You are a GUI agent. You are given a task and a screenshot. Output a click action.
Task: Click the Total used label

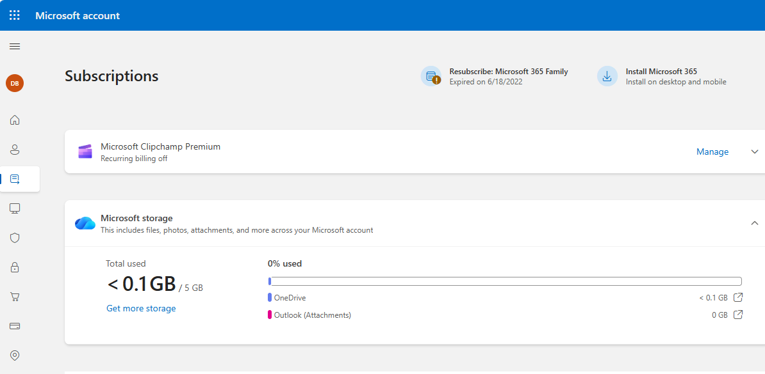pyautogui.click(x=126, y=263)
